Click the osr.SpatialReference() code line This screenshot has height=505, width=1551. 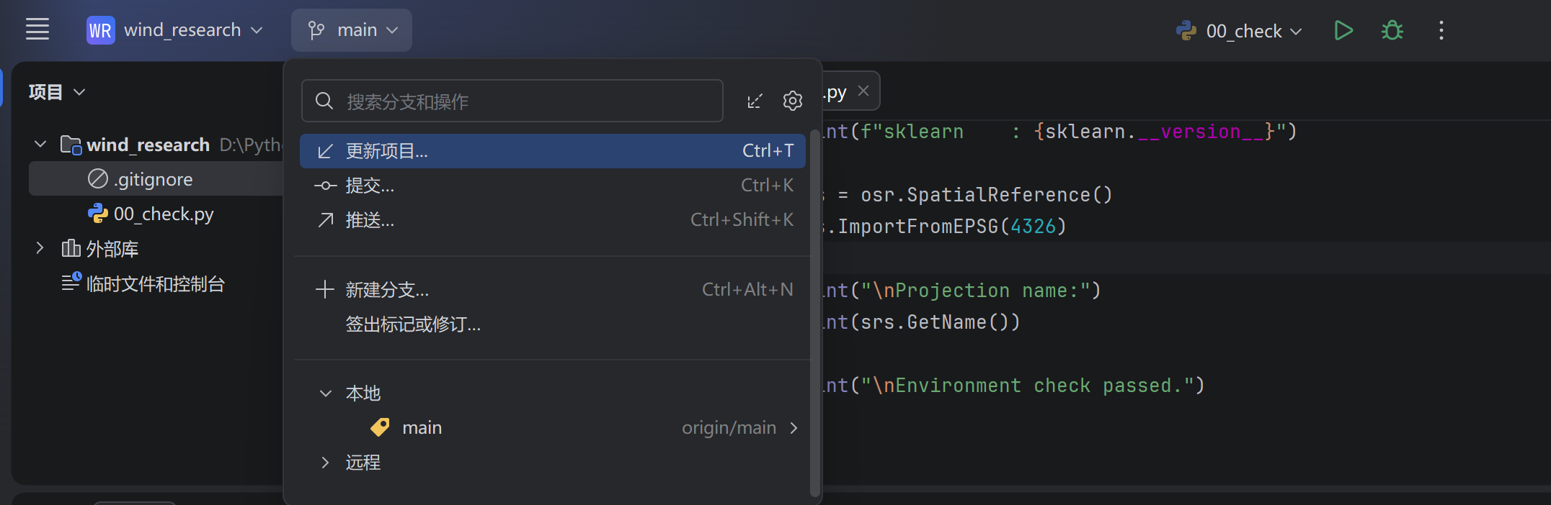pos(968,195)
